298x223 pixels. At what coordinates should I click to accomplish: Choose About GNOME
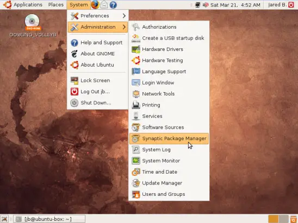click(x=98, y=54)
